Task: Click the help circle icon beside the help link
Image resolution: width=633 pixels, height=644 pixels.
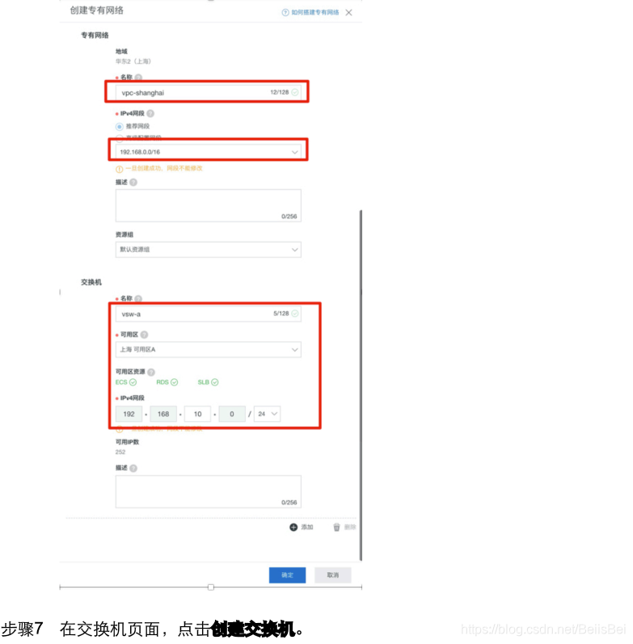Action: coord(285,12)
